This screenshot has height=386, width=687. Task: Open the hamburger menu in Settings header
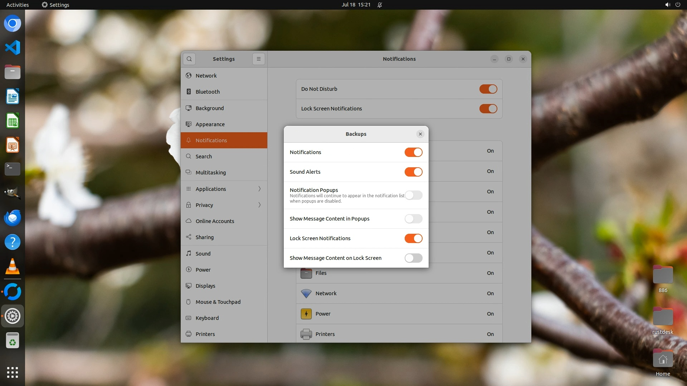(259, 59)
